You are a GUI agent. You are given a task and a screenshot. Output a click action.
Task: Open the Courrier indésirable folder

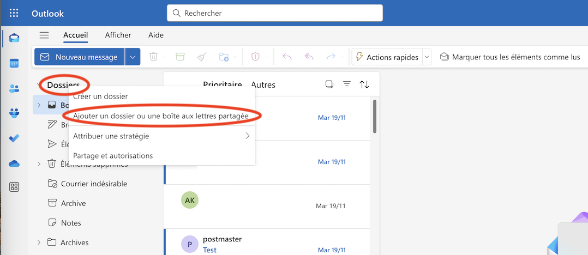(x=94, y=184)
